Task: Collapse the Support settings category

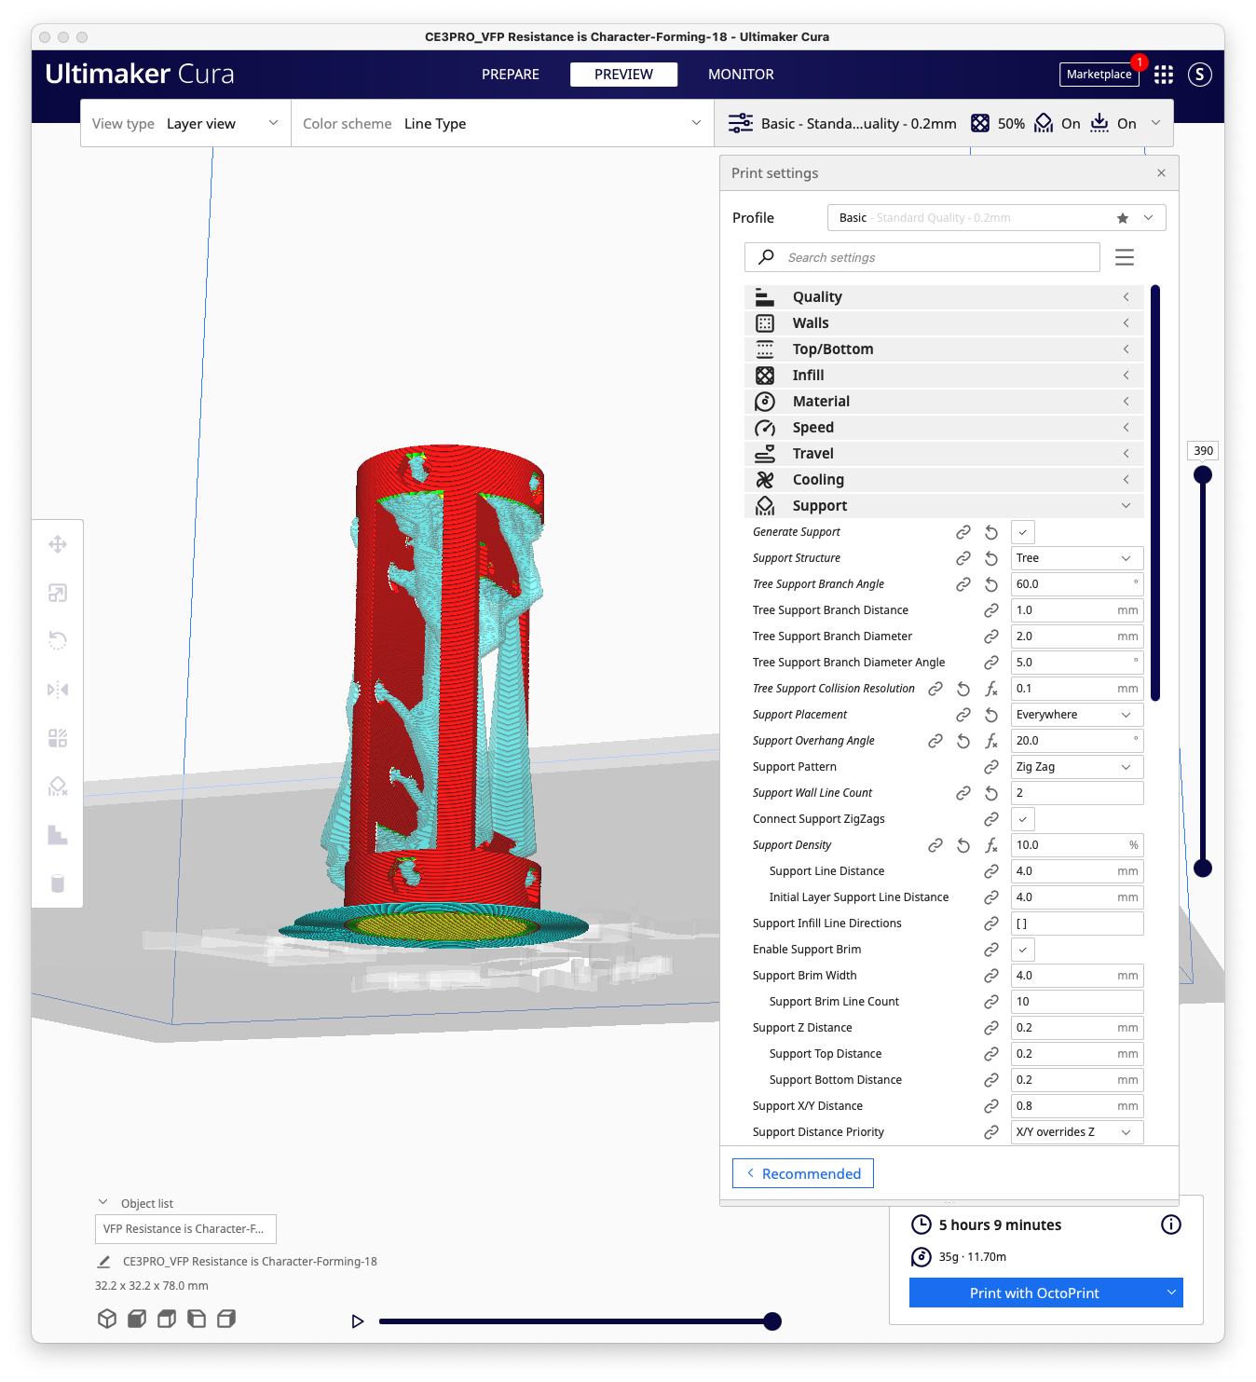Action: (x=944, y=506)
